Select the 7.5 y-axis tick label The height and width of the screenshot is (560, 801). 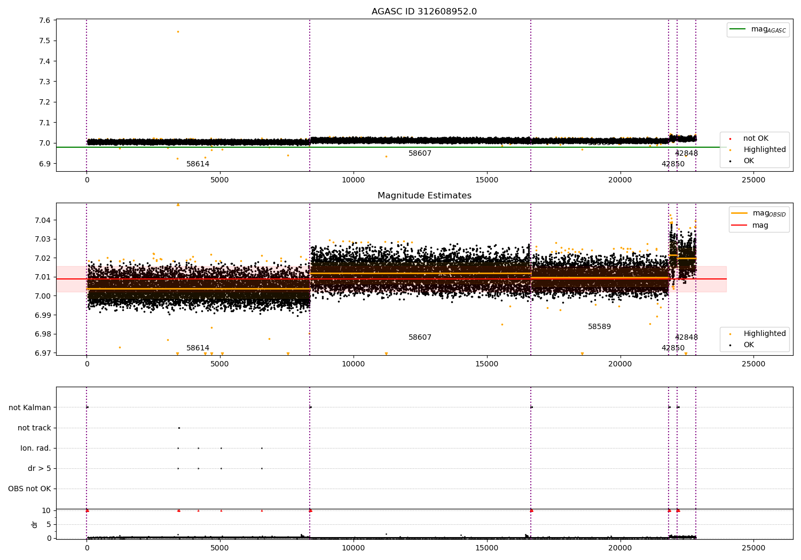pyautogui.click(x=45, y=41)
